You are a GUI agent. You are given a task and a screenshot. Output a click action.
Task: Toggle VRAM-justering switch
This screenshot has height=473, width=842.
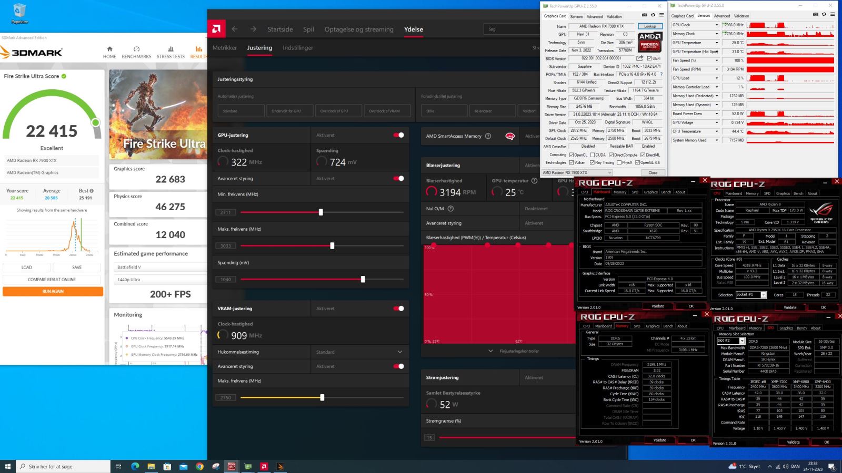tap(398, 309)
